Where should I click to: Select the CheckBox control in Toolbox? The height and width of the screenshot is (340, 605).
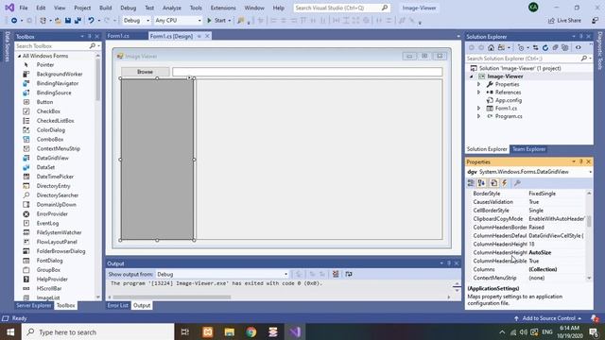[x=48, y=111]
